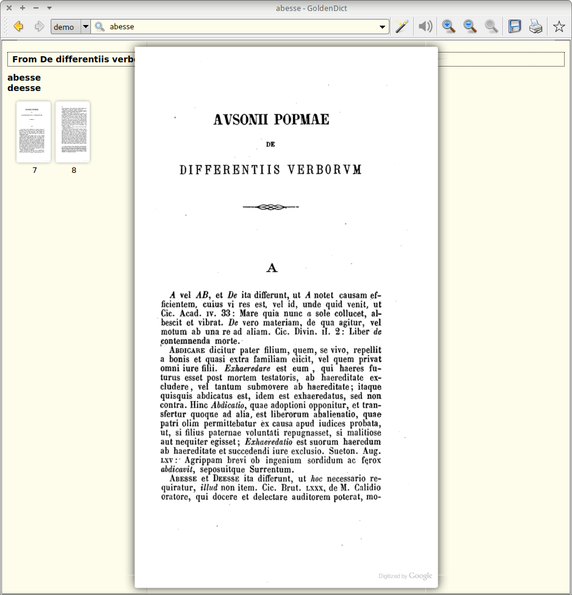Close the GoldenDict window
The height and width of the screenshot is (595, 572).
tap(9, 8)
